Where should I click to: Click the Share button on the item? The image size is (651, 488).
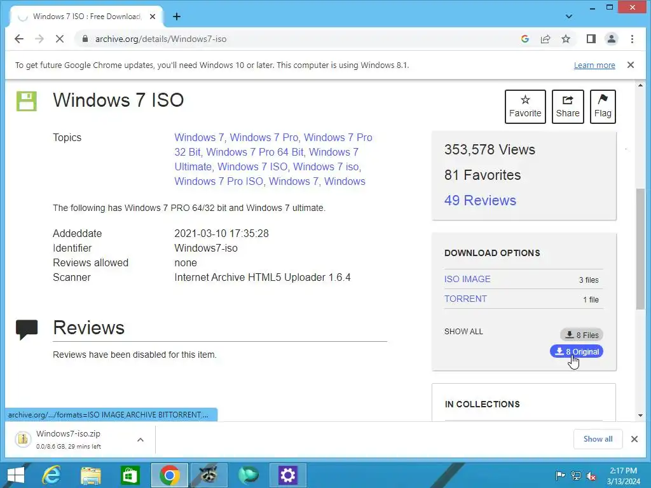coord(568,107)
